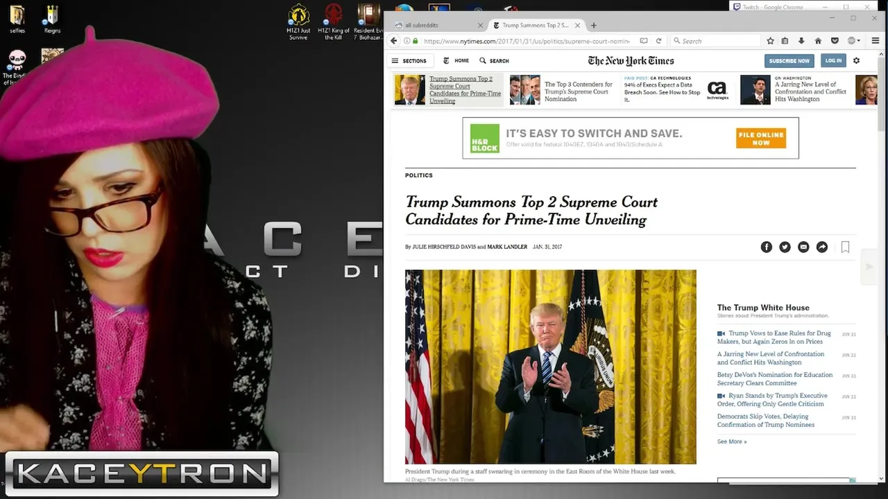Show site info for the nytimes.com address
The image size is (888, 499).
tap(407, 41)
